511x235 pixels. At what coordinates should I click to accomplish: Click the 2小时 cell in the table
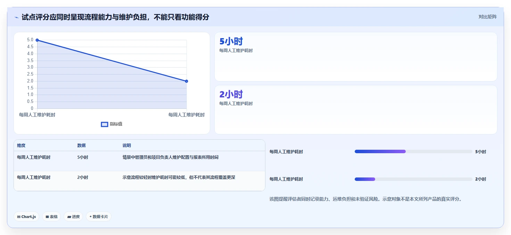pos(83,177)
